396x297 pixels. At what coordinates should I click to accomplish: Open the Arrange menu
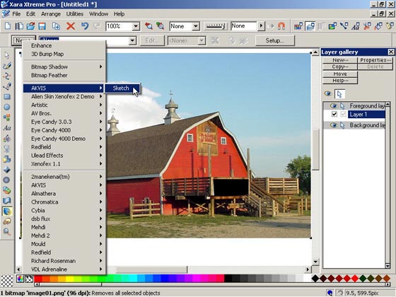click(51, 14)
